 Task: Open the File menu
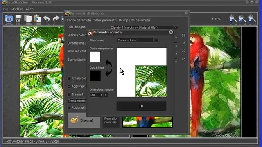click(x=5, y=9)
